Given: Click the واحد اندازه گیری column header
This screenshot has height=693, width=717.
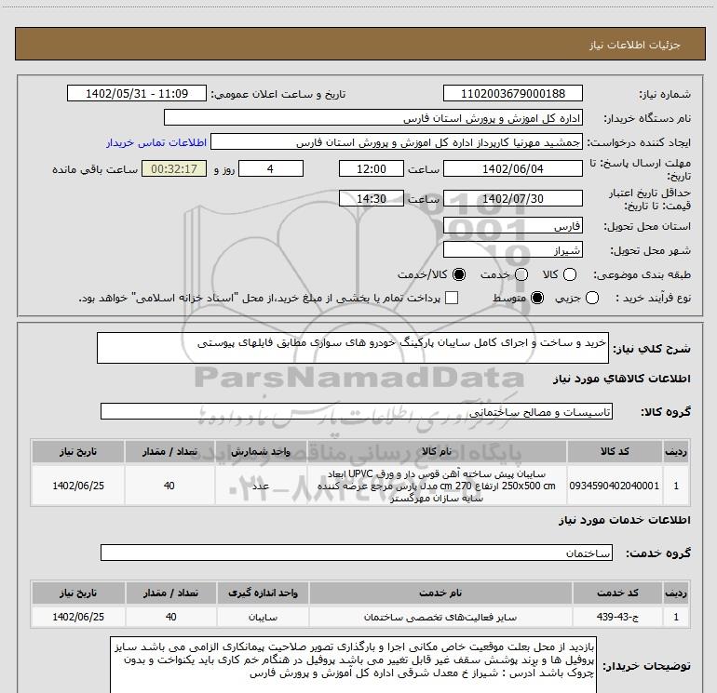Looking at the screenshot, I should pyautogui.click(x=263, y=593).
